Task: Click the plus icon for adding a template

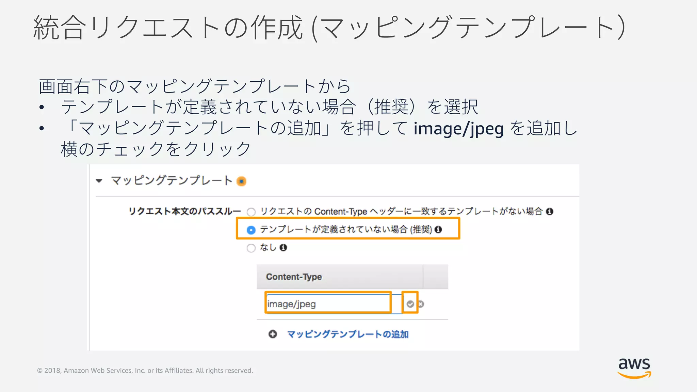Action: point(273,334)
